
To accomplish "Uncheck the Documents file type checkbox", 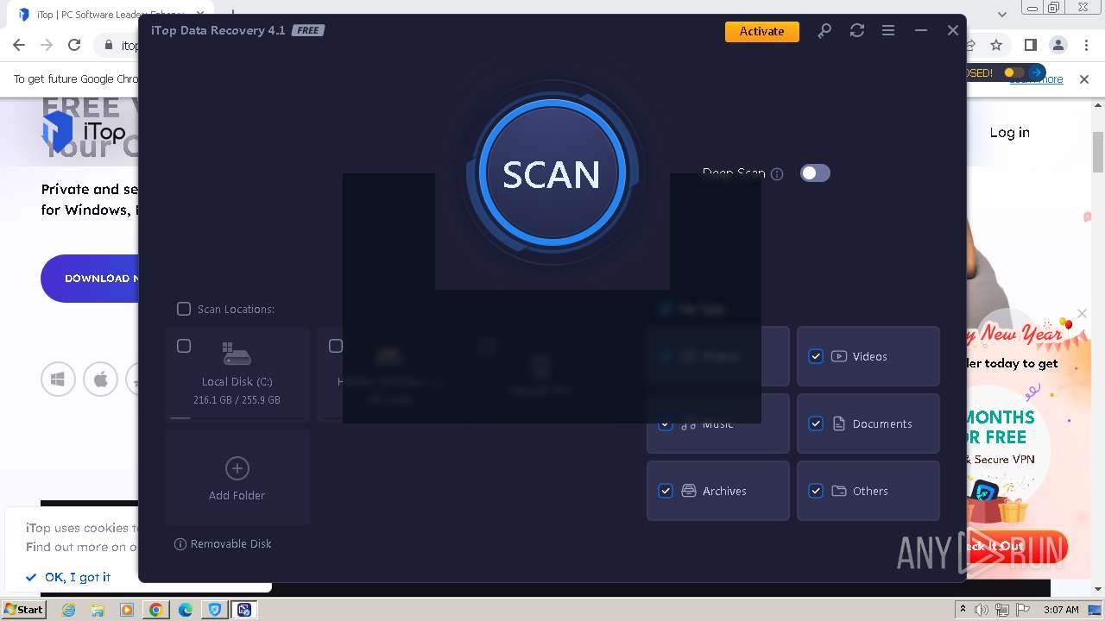I will tap(816, 423).
